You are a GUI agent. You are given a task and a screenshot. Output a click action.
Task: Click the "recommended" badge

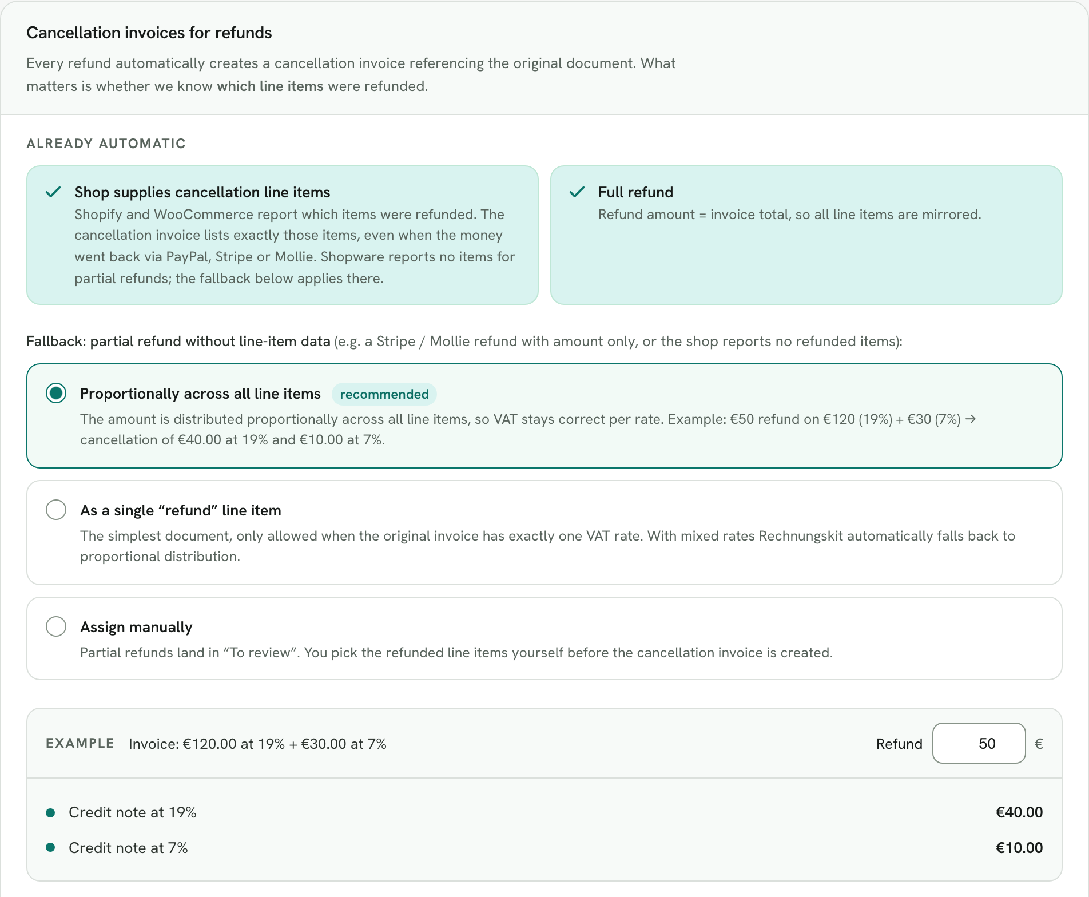(384, 394)
